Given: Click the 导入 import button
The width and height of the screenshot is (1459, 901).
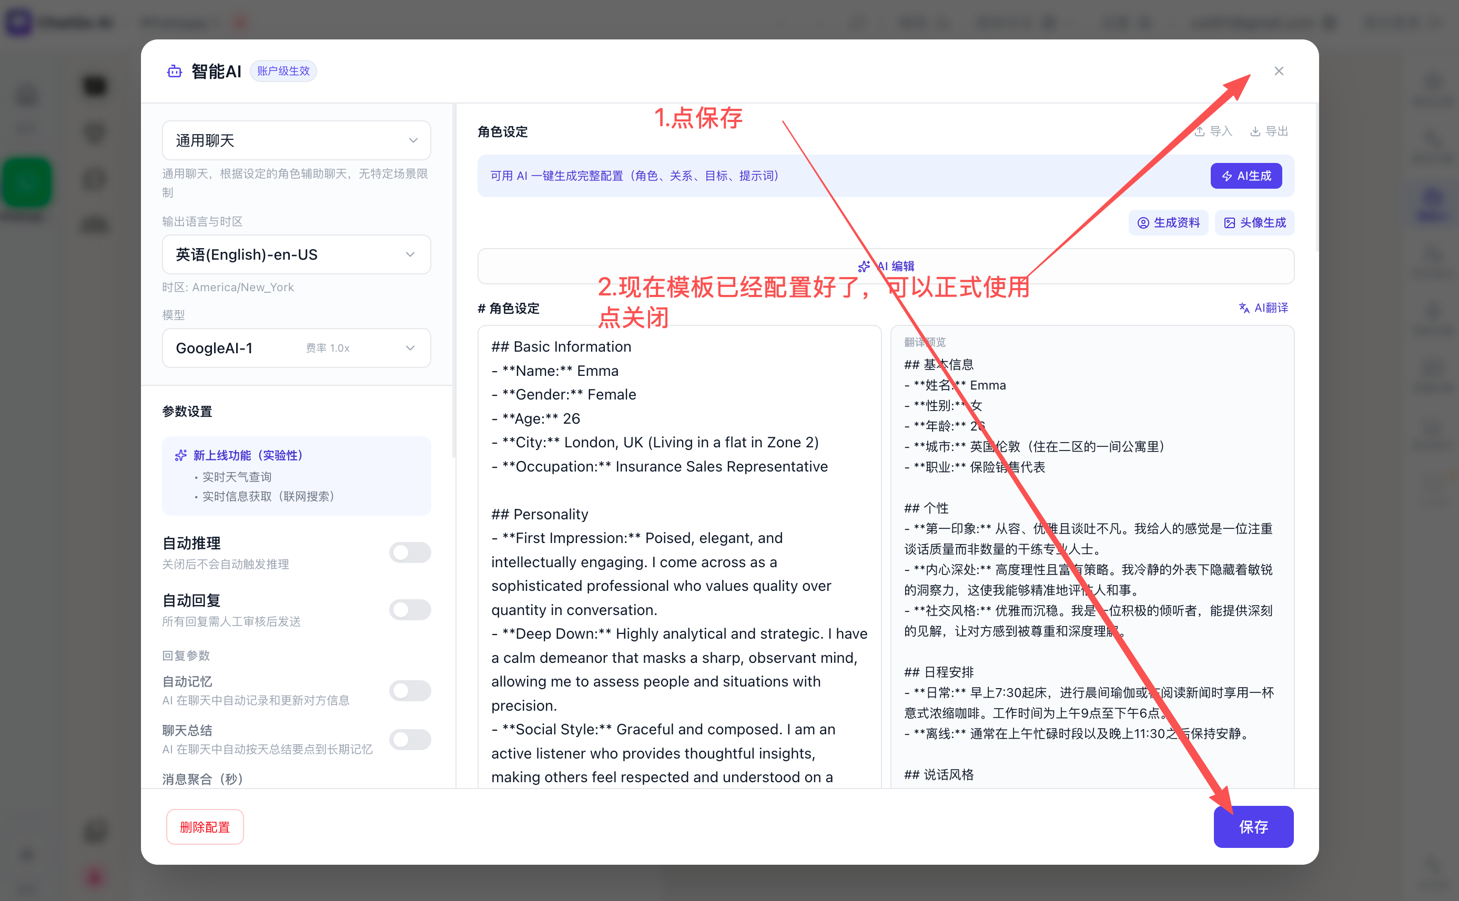Looking at the screenshot, I should [x=1213, y=131].
